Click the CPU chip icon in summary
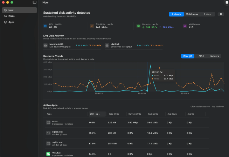Image resolution: width=229 pixels, height=157 pixels. (x=45, y=26)
